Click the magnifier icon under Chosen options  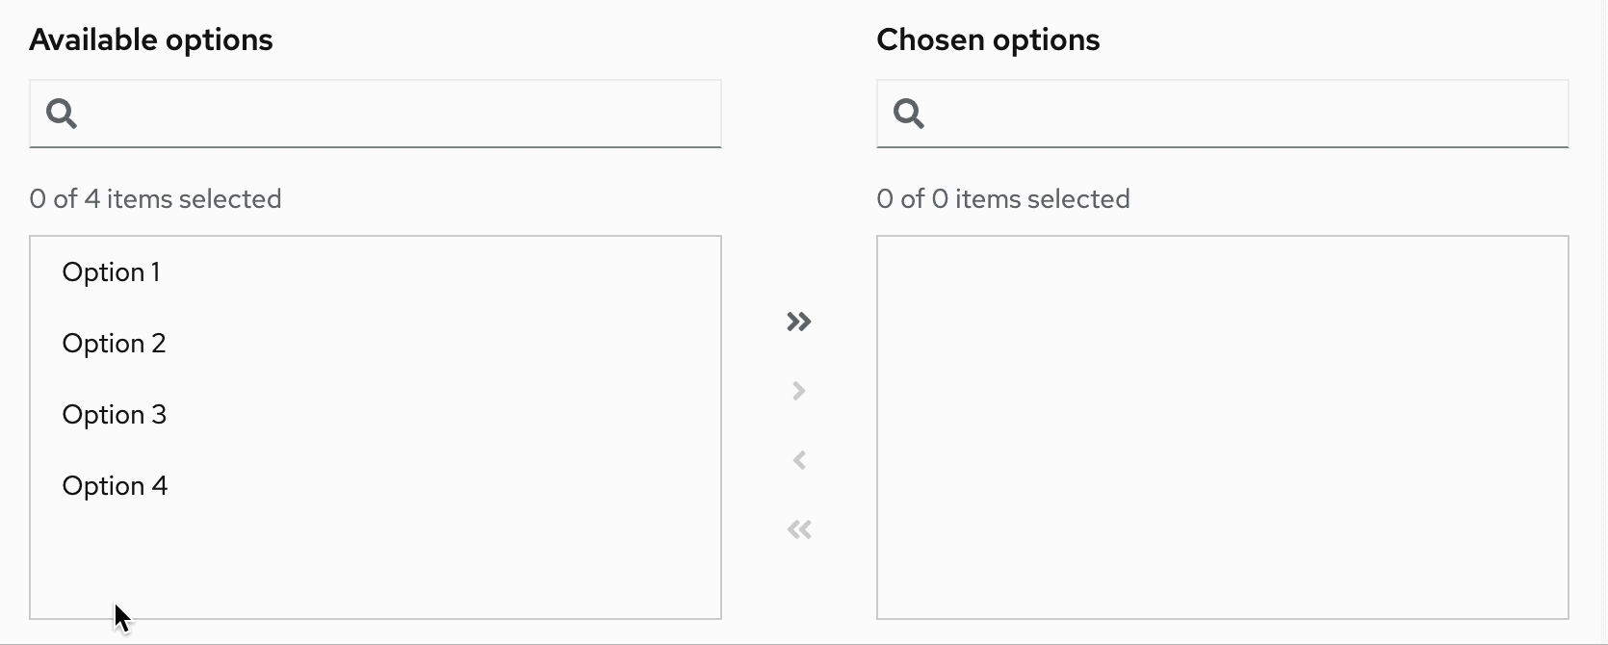[909, 114]
